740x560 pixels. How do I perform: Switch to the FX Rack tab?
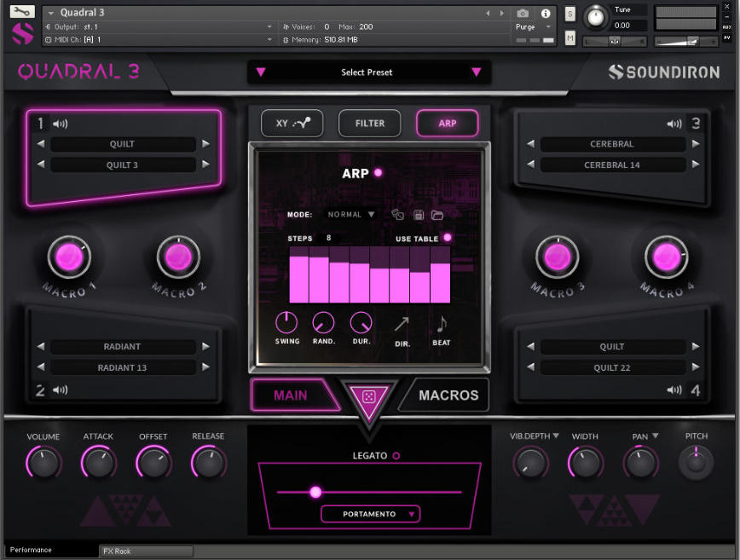tap(146, 551)
